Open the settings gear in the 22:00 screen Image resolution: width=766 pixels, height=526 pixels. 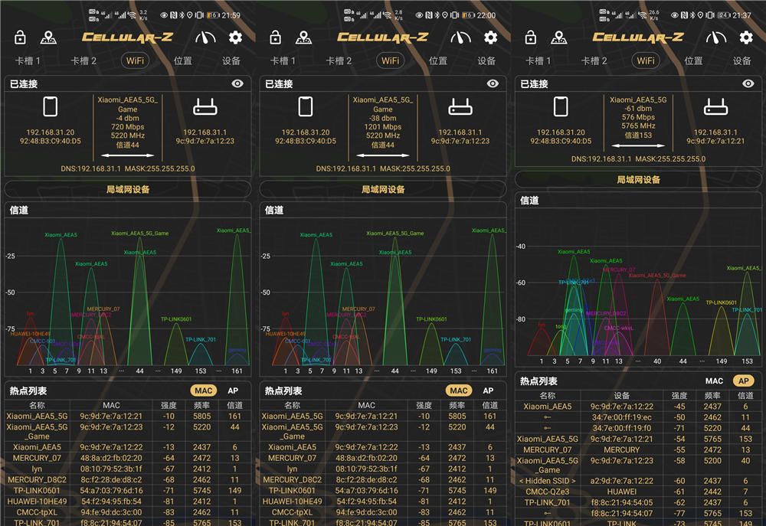coord(491,37)
